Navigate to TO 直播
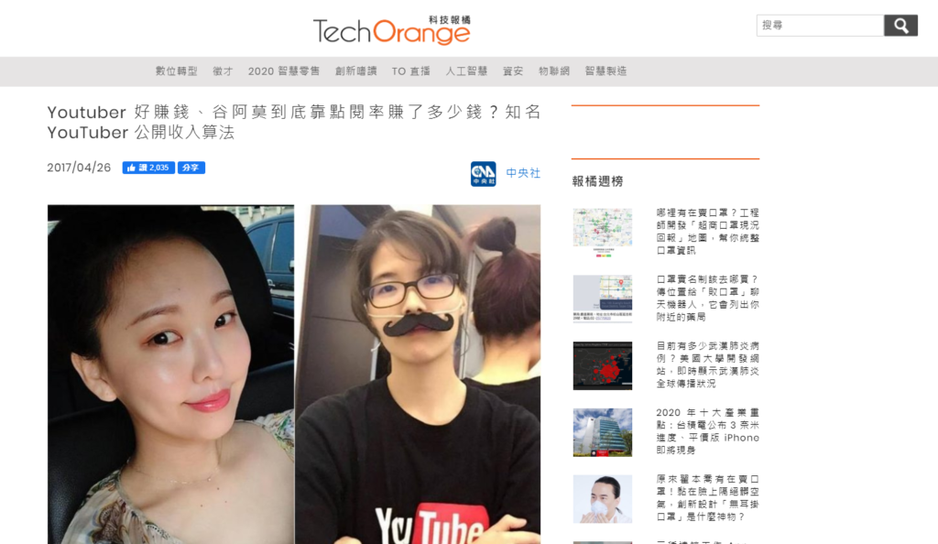 coord(411,71)
